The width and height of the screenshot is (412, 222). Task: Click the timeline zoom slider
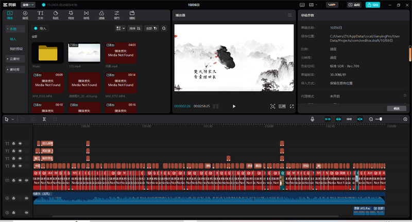pos(380,119)
